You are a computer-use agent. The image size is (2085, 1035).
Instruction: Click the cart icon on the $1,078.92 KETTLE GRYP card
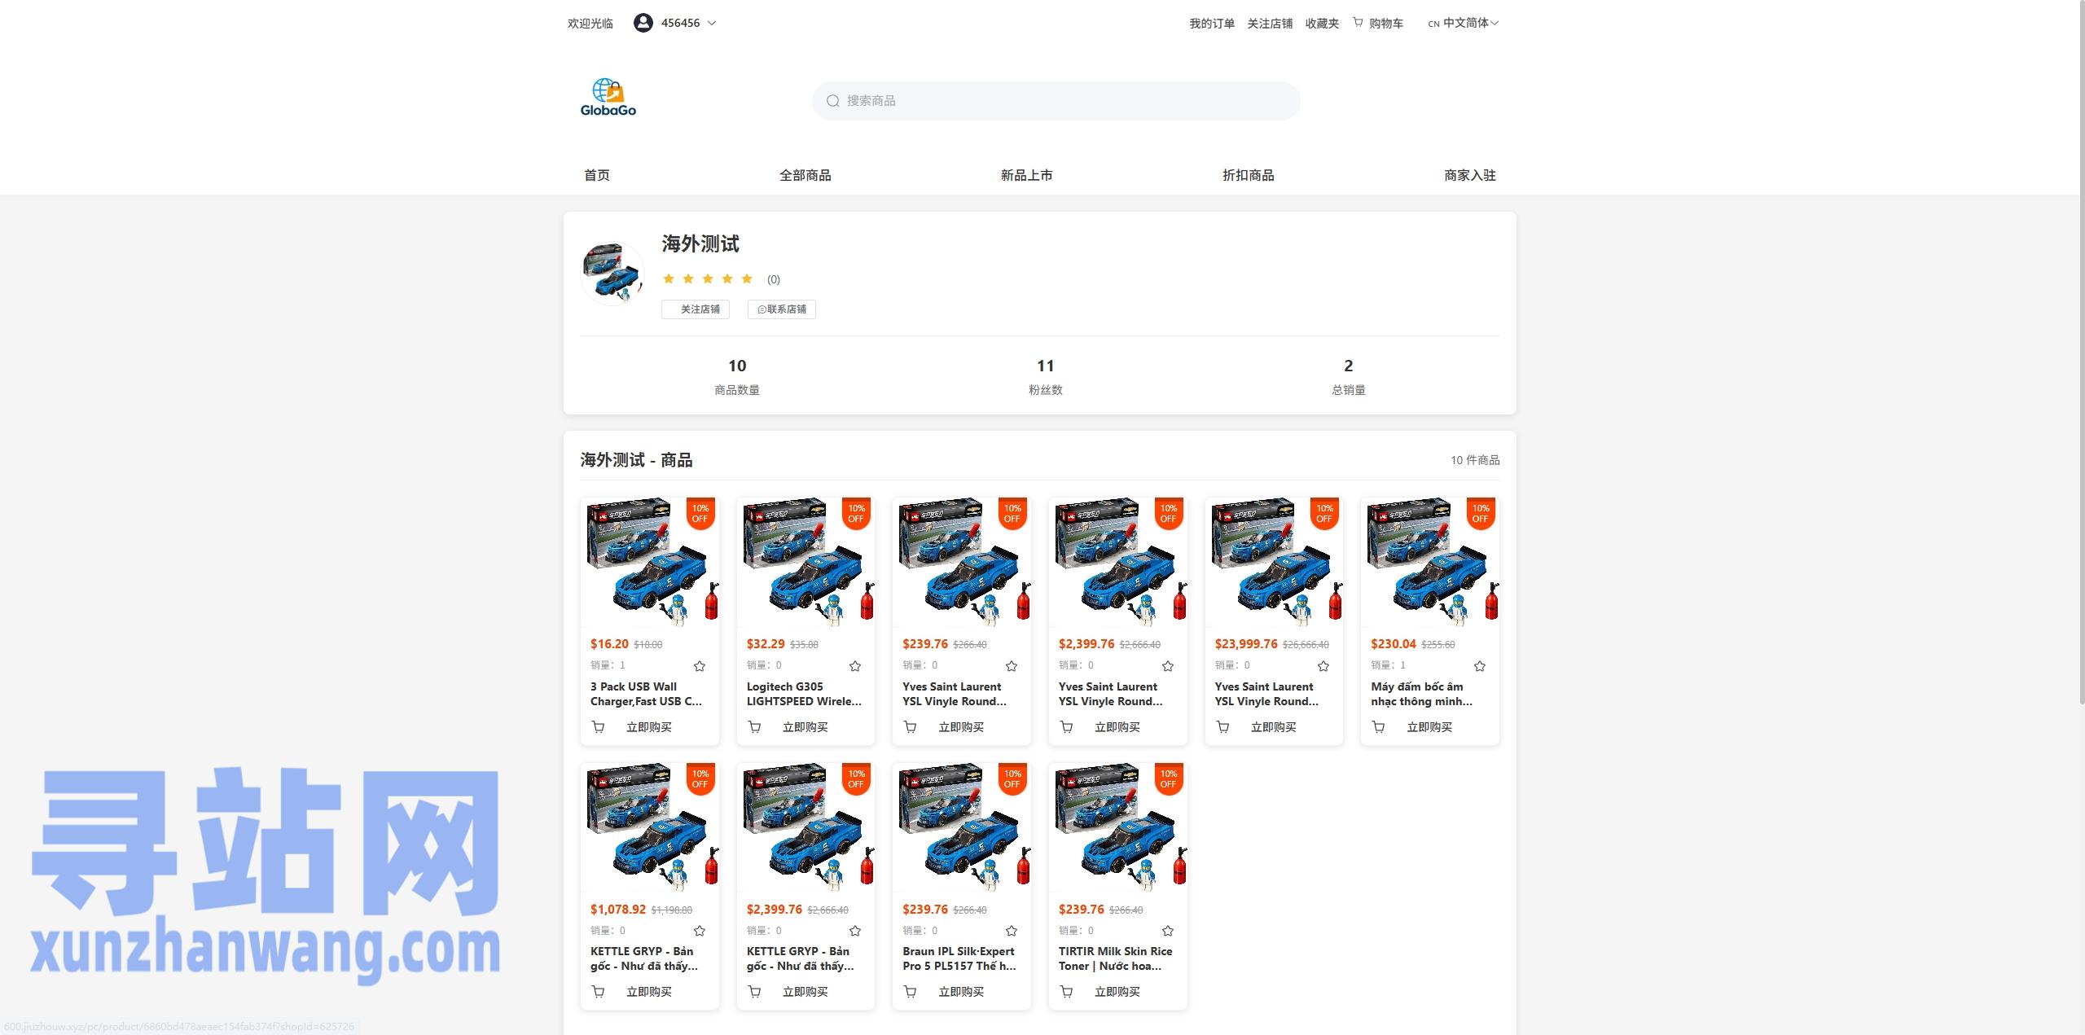click(598, 992)
